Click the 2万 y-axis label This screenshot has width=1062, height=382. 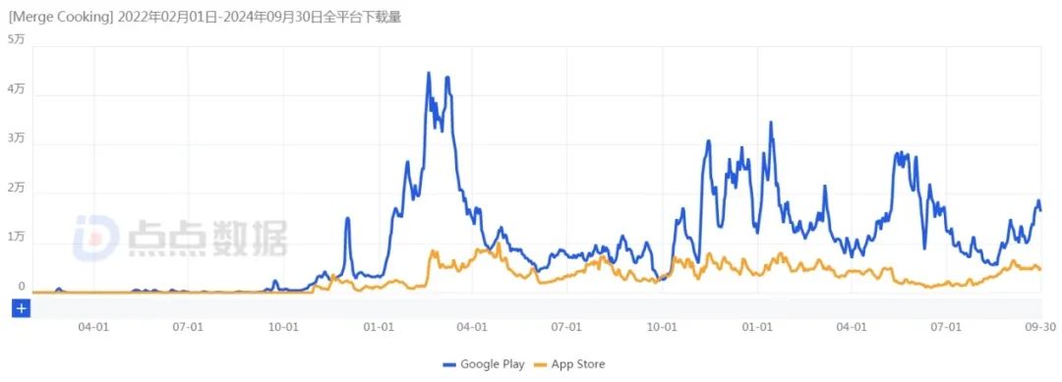(x=17, y=189)
